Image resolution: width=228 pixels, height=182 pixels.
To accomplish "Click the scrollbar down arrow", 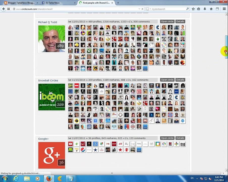I will click(226, 170).
